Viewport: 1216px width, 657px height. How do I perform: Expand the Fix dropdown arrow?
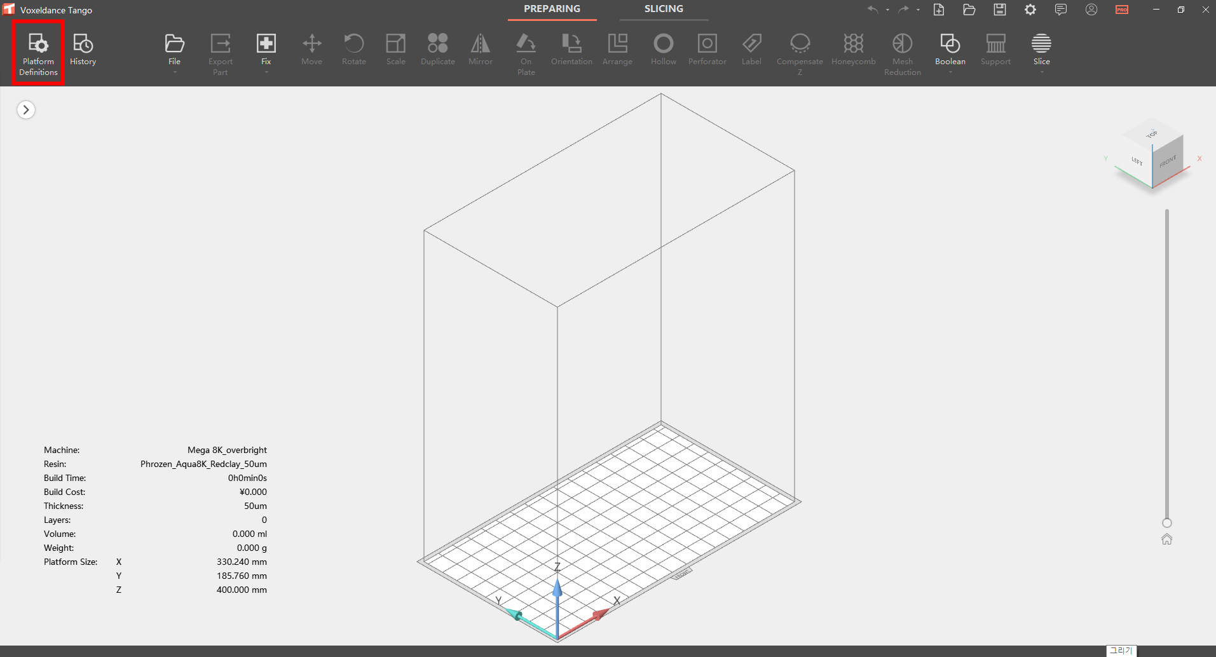point(266,72)
